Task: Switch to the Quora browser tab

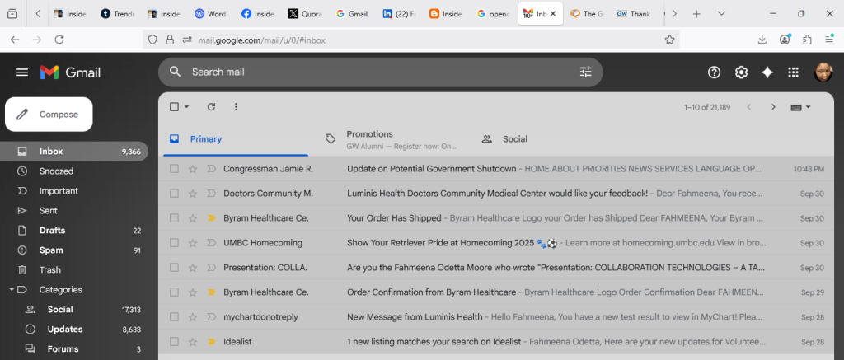Action: tap(305, 14)
